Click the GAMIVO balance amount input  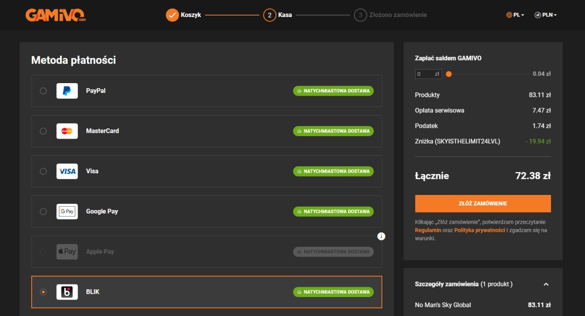429,74
